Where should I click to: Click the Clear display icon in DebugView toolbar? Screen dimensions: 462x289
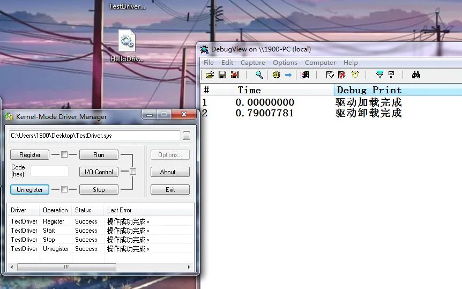(x=235, y=75)
